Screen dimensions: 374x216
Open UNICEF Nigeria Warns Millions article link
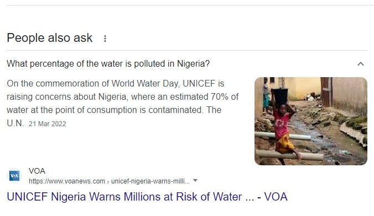coord(147,197)
